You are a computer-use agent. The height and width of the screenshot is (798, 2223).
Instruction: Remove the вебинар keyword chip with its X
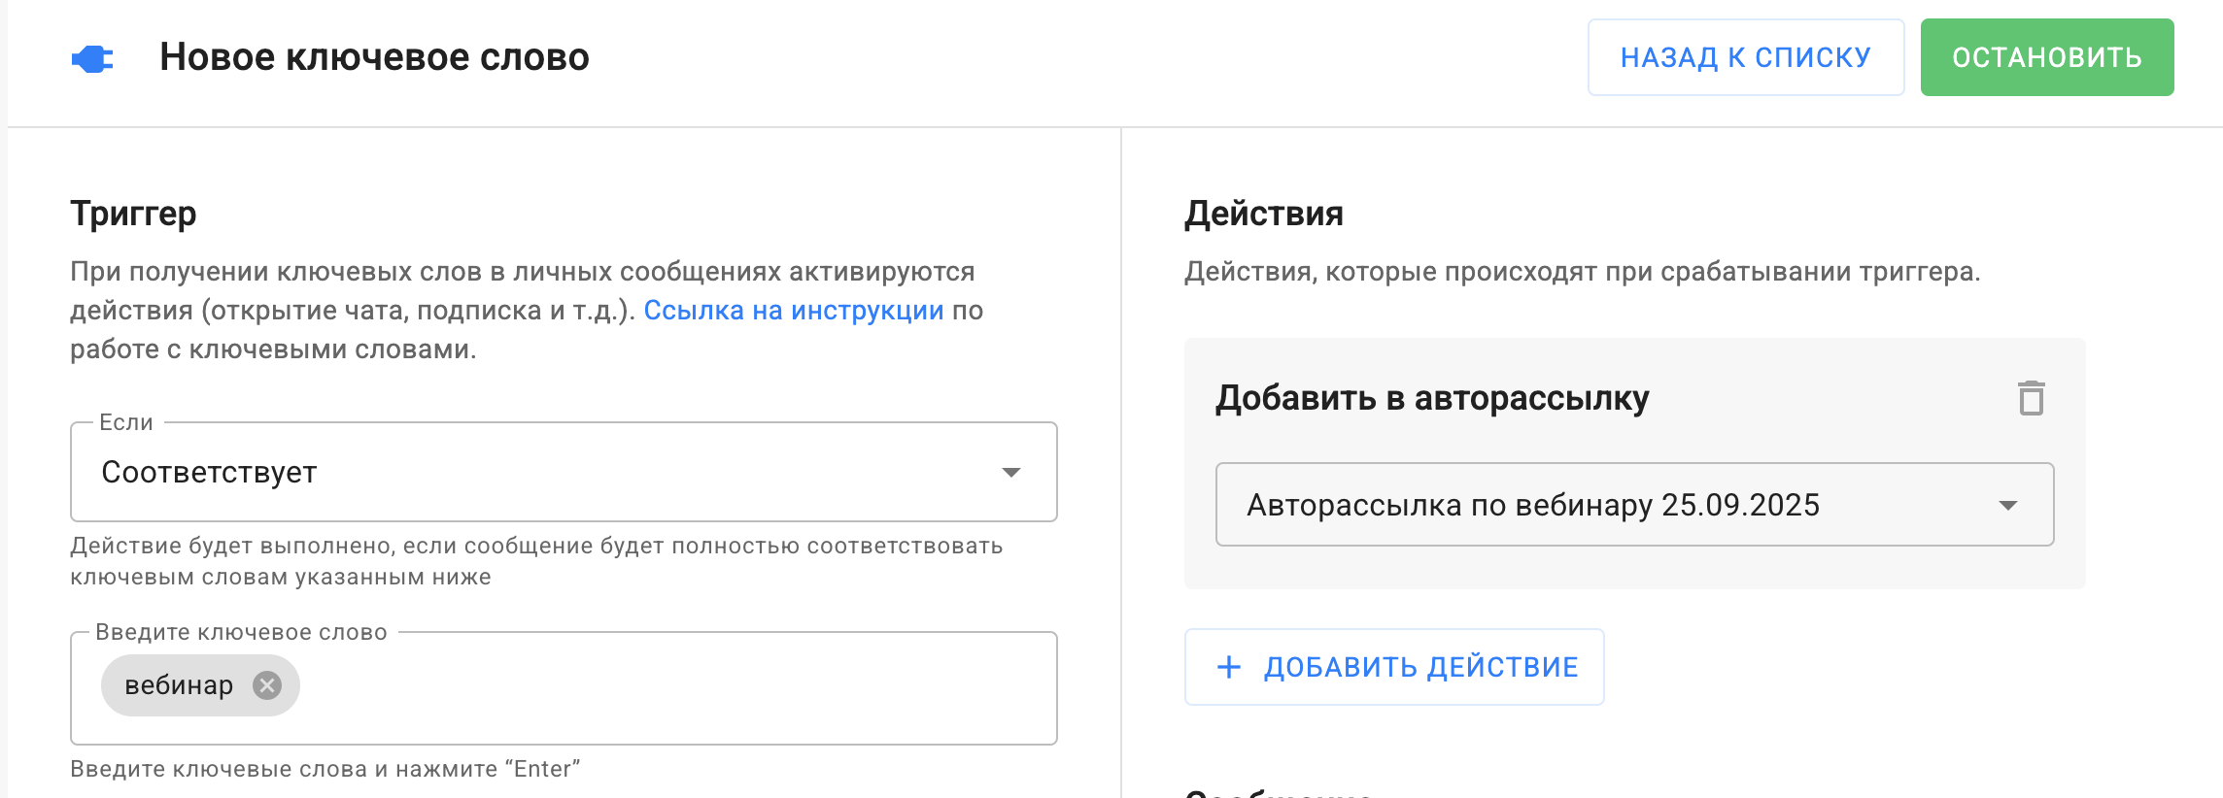coord(267,685)
